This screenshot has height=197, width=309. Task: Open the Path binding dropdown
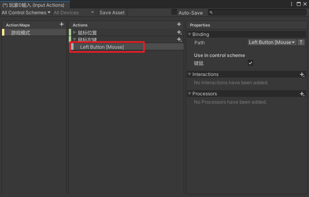pyautogui.click(x=272, y=42)
